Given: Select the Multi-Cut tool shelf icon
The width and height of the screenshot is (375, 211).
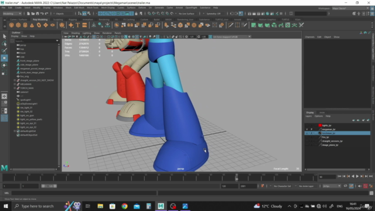Looking at the screenshot, I should [x=230, y=25].
